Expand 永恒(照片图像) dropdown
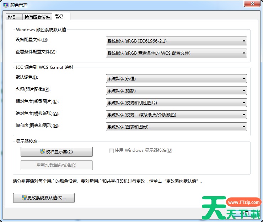The width and height of the screenshot is (263, 222). pos(176,90)
